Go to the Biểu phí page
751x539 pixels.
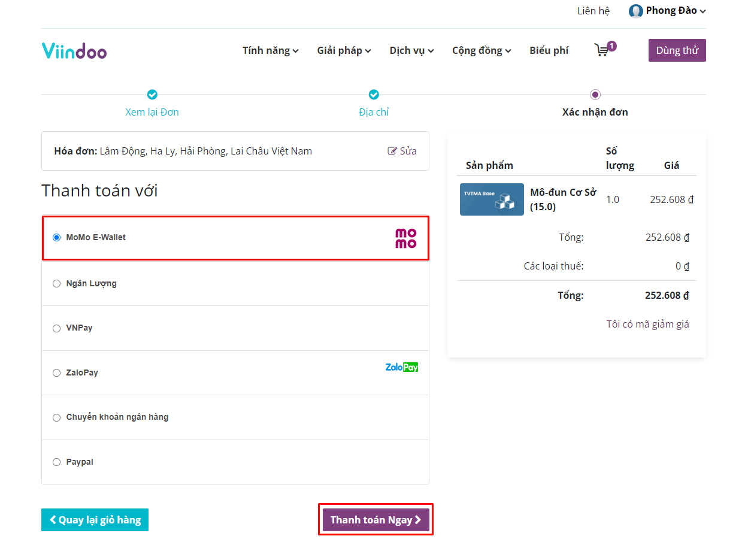pyautogui.click(x=549, y=50)
